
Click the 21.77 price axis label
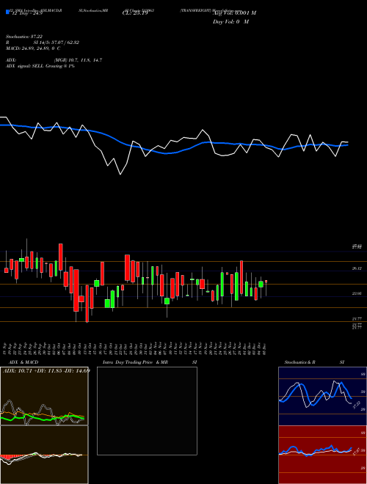(357, 318)
